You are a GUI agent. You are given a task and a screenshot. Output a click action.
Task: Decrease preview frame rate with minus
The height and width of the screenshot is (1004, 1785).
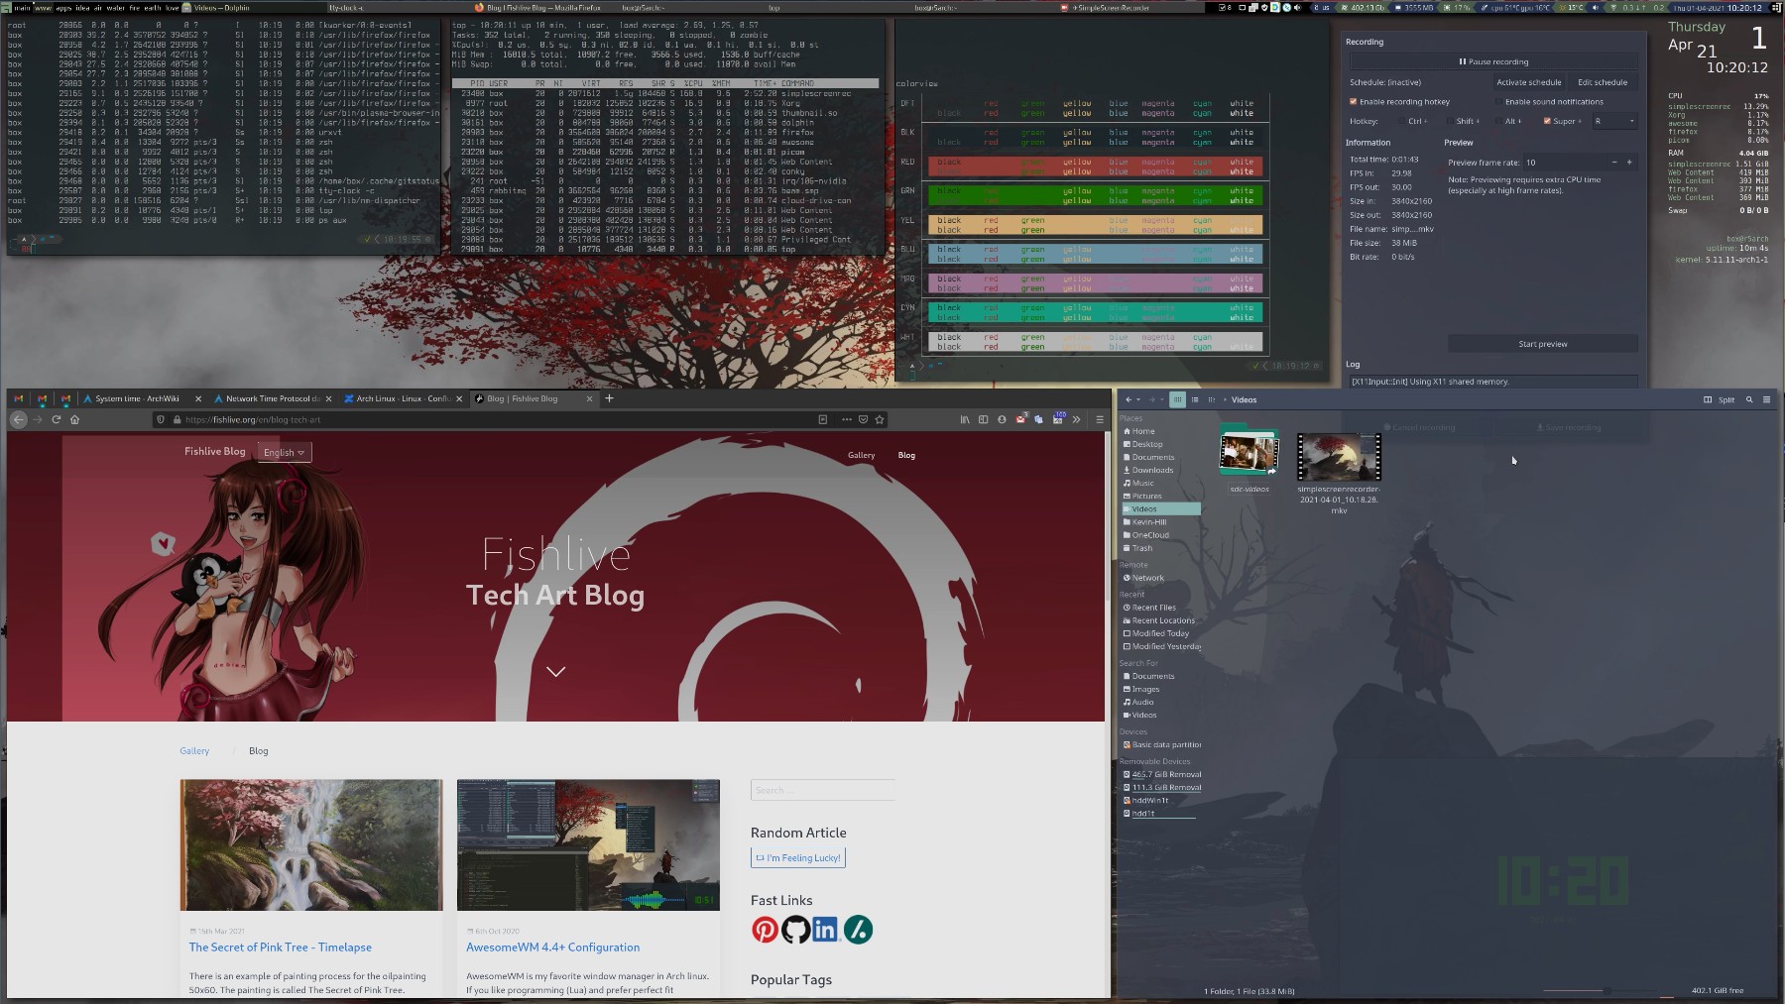click(x=1614, y=163)
